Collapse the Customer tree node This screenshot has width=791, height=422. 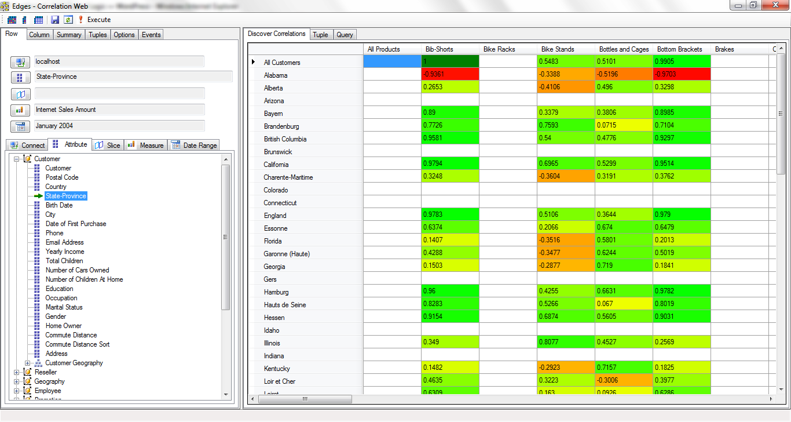click(x=17, y=159)
